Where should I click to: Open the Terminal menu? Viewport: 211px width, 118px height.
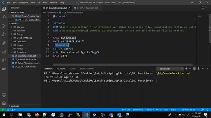coord(53,2)
